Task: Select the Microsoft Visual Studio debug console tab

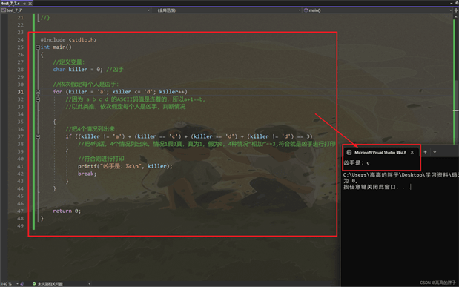Action: point(380,152)
